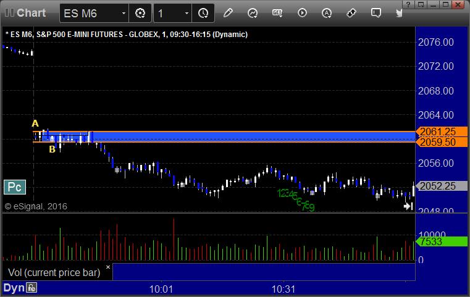Open the symbol settings gear menu

(140, 13)
